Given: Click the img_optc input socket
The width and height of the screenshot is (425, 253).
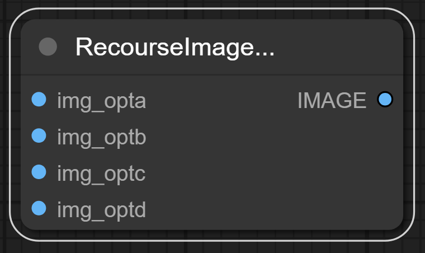Looking at the screenshot, I should (39, 172).
